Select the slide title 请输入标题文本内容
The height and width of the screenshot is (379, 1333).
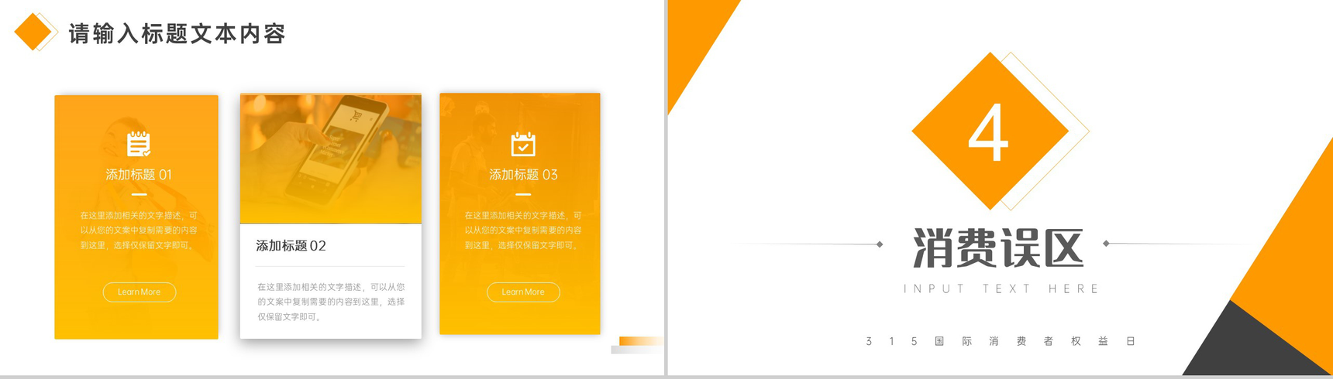(x=177, y=33)
